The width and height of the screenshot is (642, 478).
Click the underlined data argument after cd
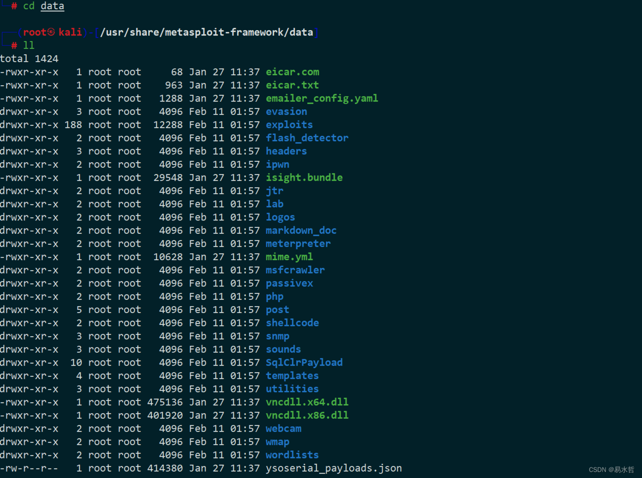52,6
